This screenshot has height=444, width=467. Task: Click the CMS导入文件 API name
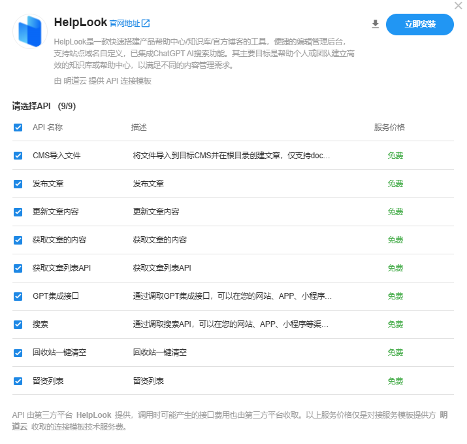57,156
